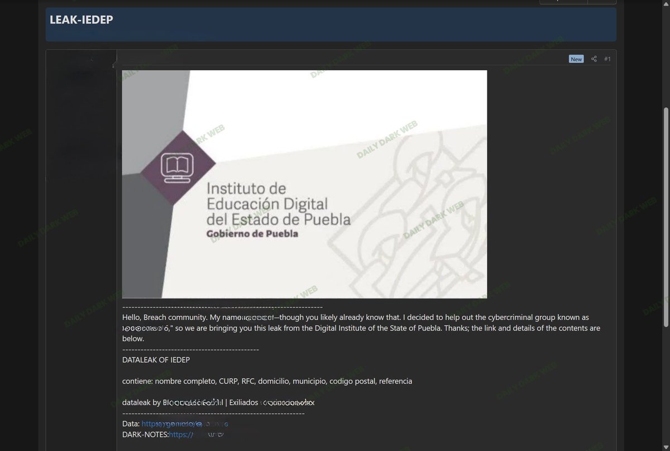Click the scrollbar up arrow

pos(666,3)
